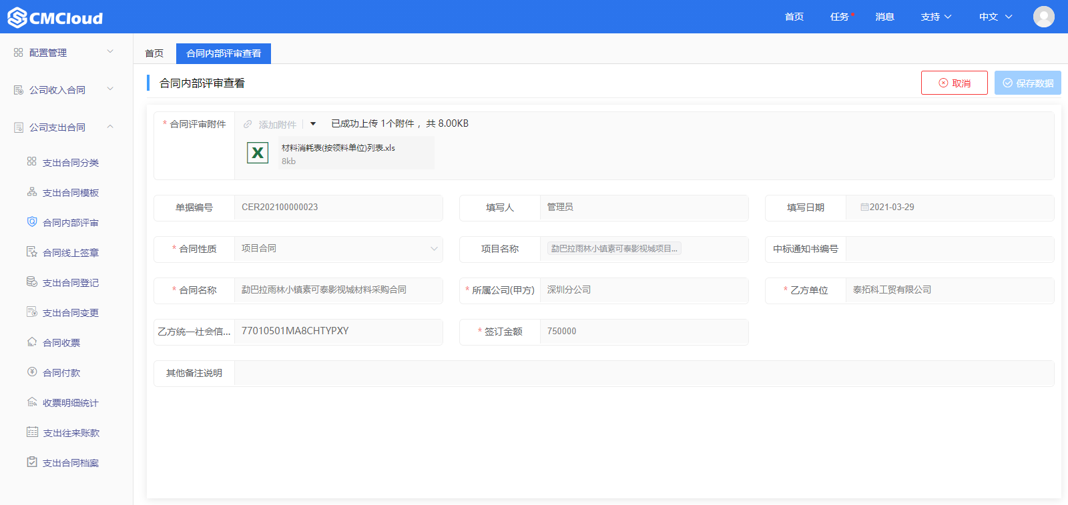Open 支出合同变更 sidebar link
Screen dimensions: 1068x505
tap(71, 313)
